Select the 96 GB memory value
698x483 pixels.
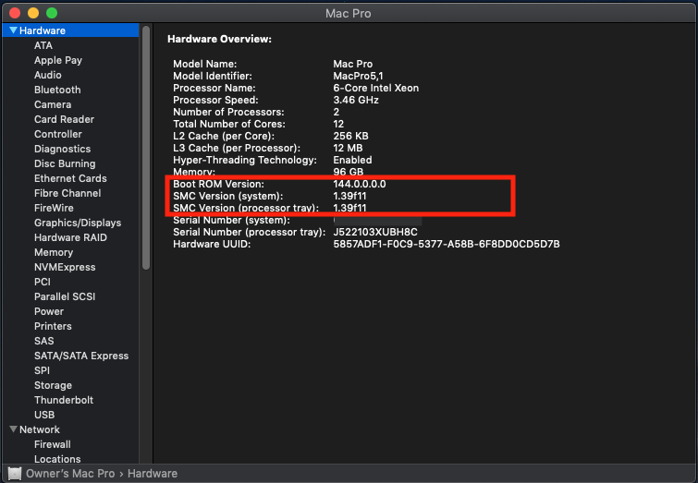point(349,172)
